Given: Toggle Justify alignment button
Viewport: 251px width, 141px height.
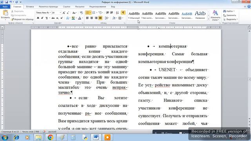Looking at the screenshot, I should [x=100, y=18].
